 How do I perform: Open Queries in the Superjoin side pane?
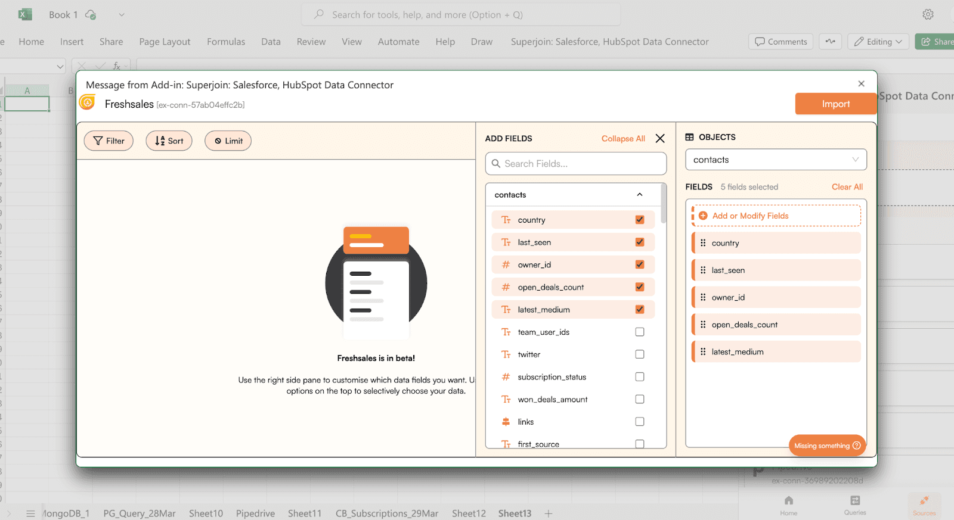tap(855, 505)
